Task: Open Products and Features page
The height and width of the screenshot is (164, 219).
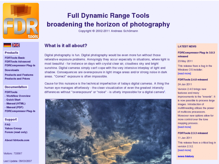Action: (x=19, y=75)
